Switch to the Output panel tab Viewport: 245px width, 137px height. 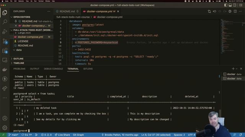click(34, 68)
